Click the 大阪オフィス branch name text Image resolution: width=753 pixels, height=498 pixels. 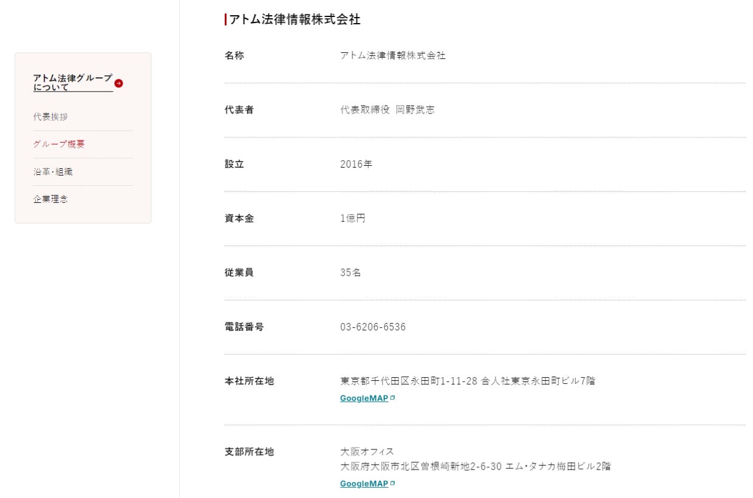point(367,452)
